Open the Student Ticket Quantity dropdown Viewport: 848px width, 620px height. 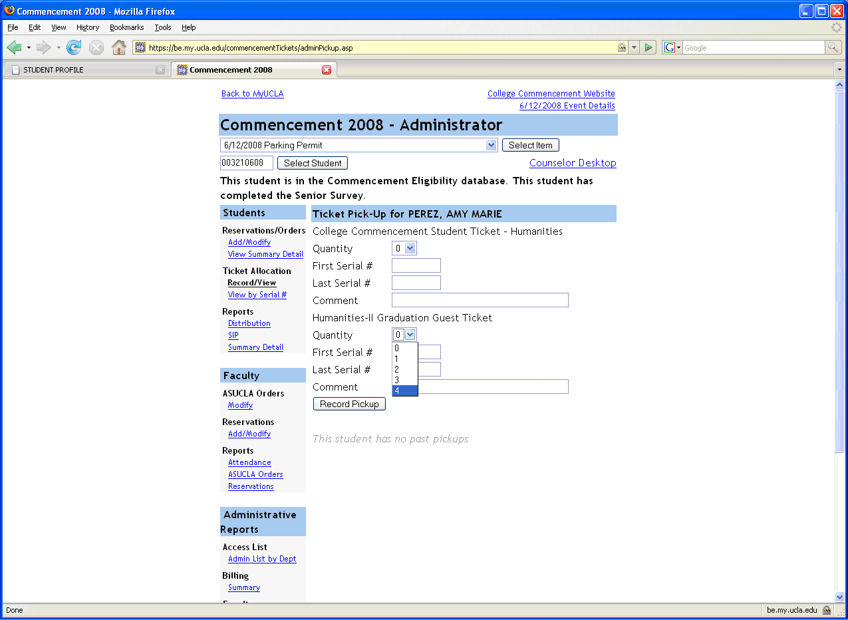click(x=410, y=248)
